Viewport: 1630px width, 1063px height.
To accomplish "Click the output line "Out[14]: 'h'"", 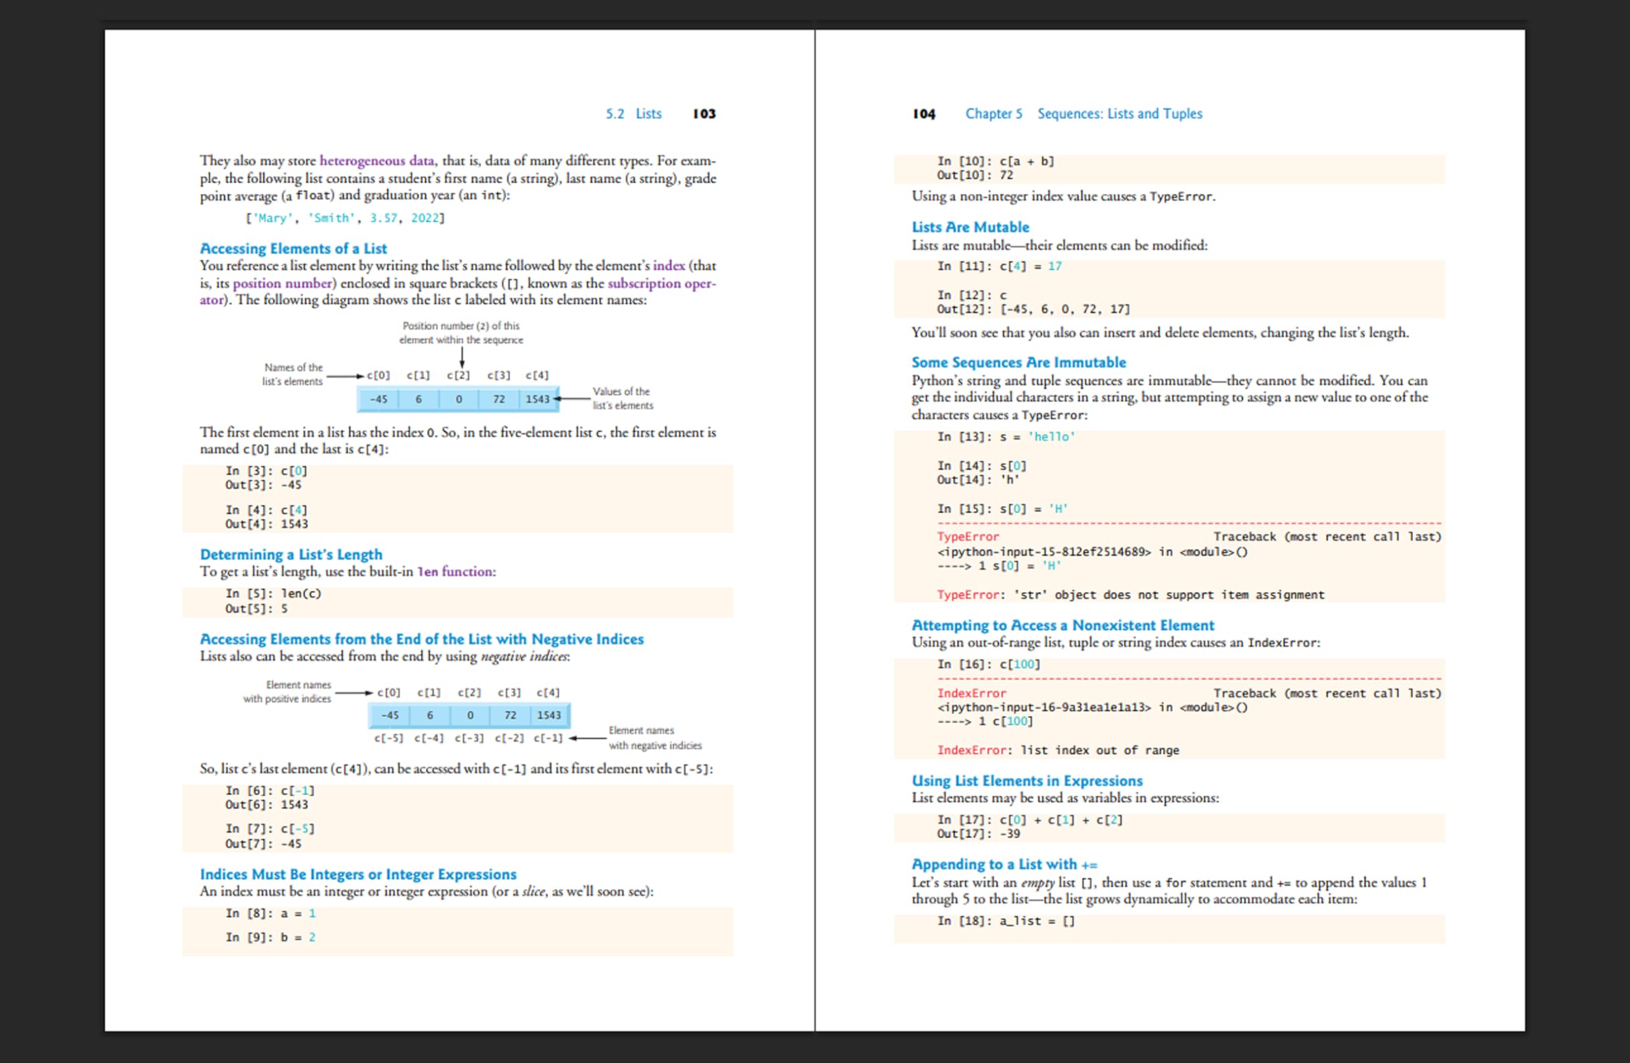I will tap(978, 480).
